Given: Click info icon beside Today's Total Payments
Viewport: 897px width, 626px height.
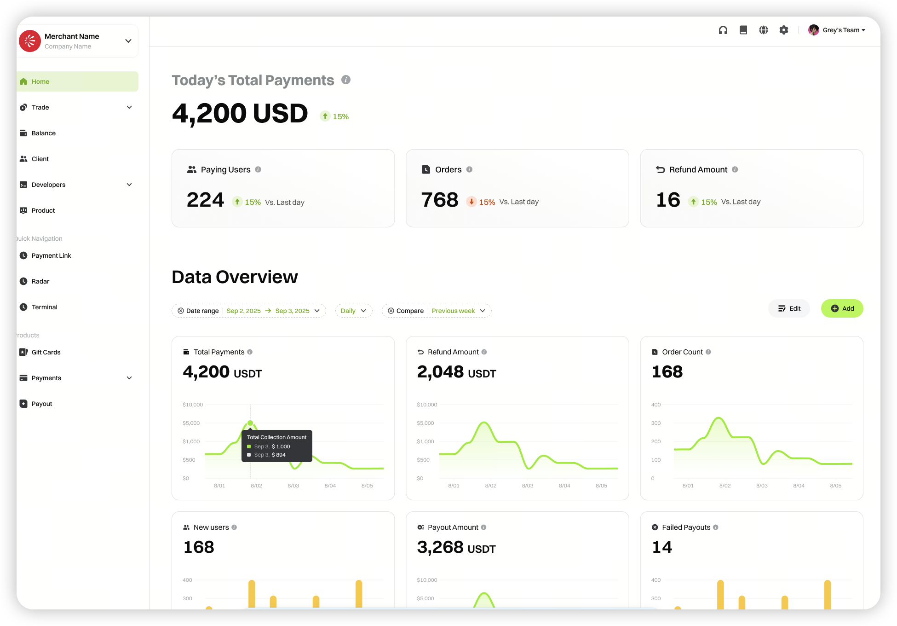Looking at the screenshot, I should (346, 80).
